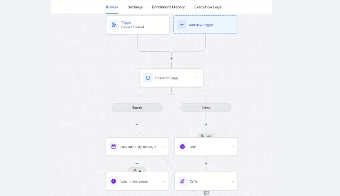Add a step below the triggers merge
The width and height of the screenshot is (340, 196).
[x=171, y=59]
